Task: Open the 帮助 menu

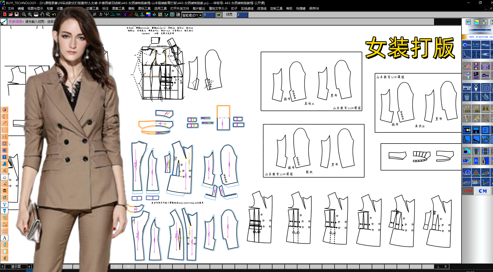Action: (x=289, y=9)
